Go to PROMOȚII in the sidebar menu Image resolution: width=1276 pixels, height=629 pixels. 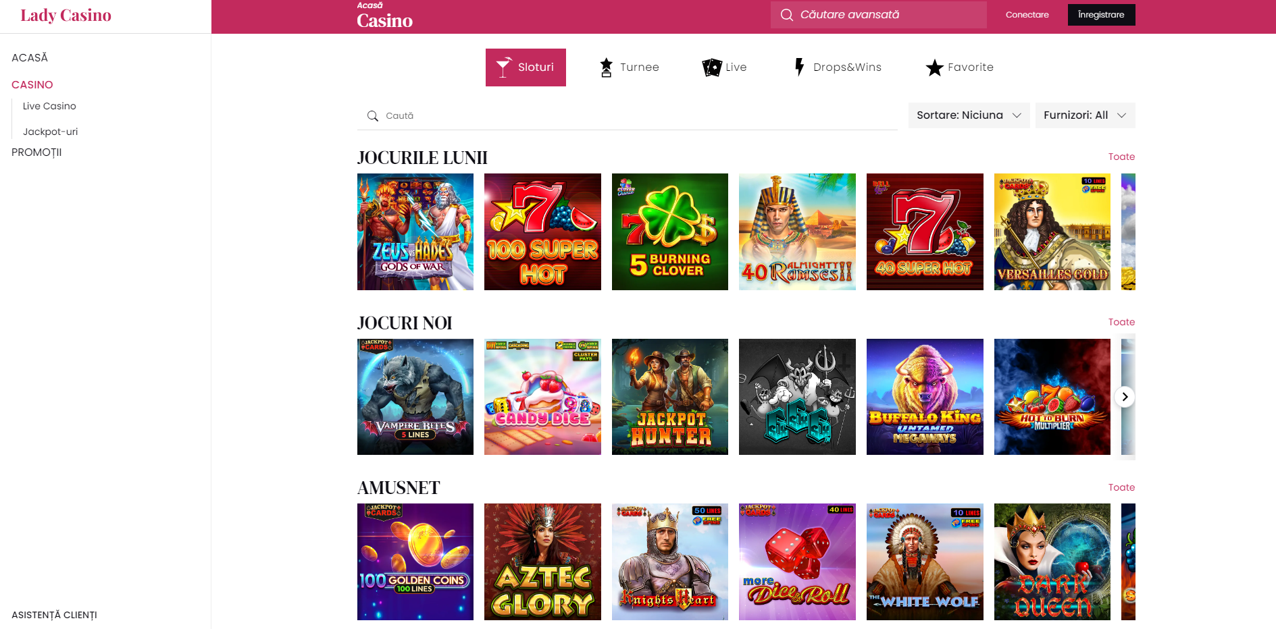(36, 153)
